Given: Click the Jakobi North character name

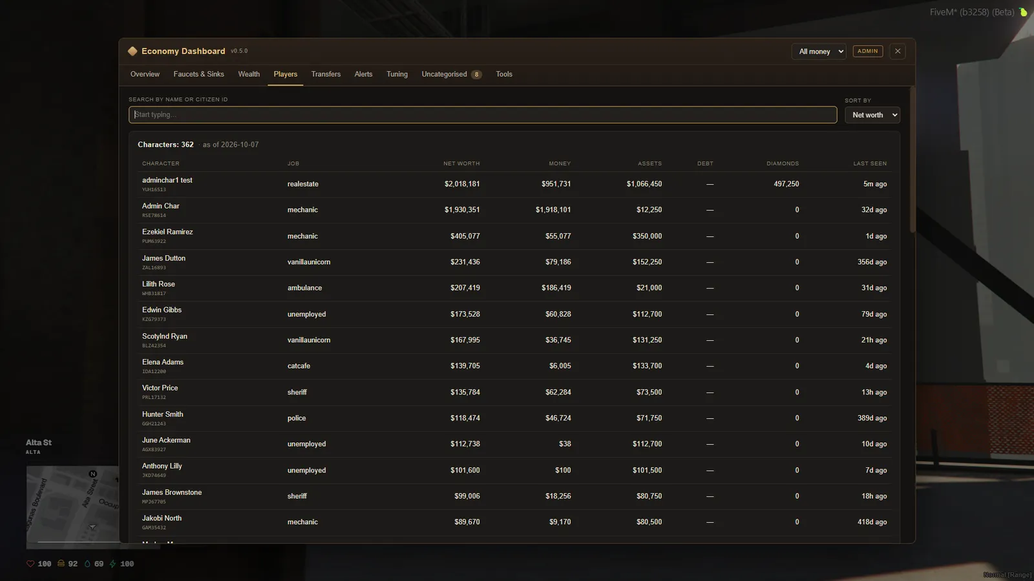Looking at the screenshot, I should (162, 518).
